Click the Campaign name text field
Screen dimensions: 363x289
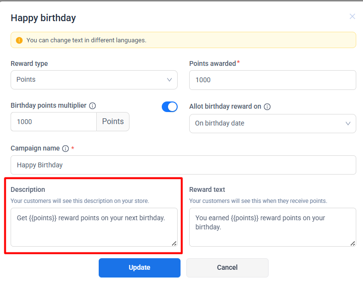pyautogui.click(x=183, y=165)
